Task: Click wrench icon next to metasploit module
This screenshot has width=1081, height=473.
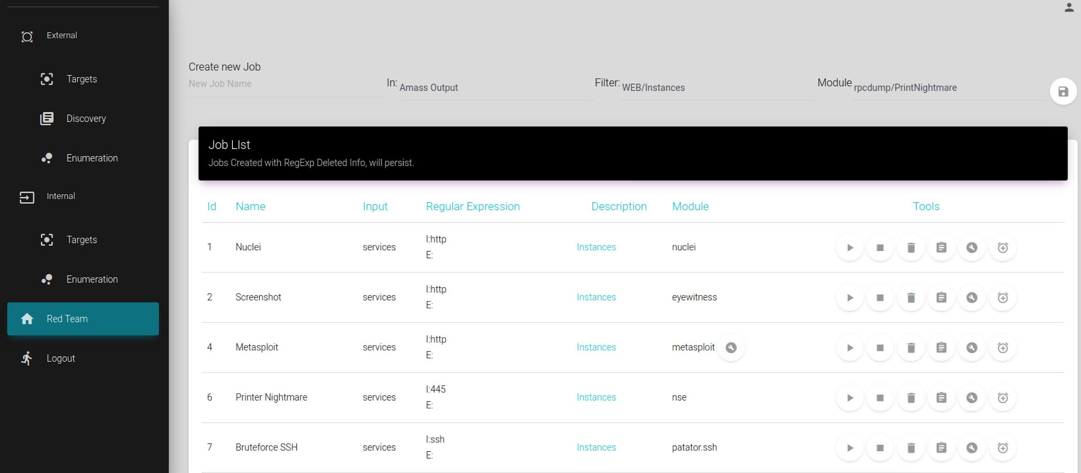Action: pos(731,347)
